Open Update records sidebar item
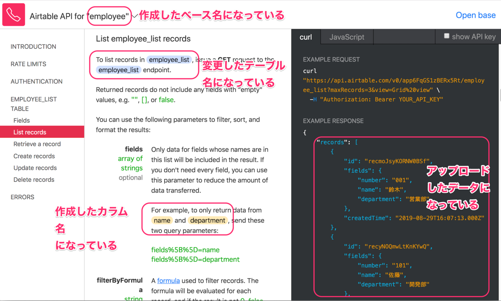The height and width of the screenshot is (301, 501). coord(35,168)
